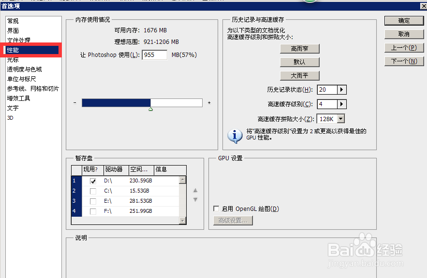The height and width of the screenshot is (278, 427).
Task: Select 光标 in the preferences list
Action: [13, 60]
